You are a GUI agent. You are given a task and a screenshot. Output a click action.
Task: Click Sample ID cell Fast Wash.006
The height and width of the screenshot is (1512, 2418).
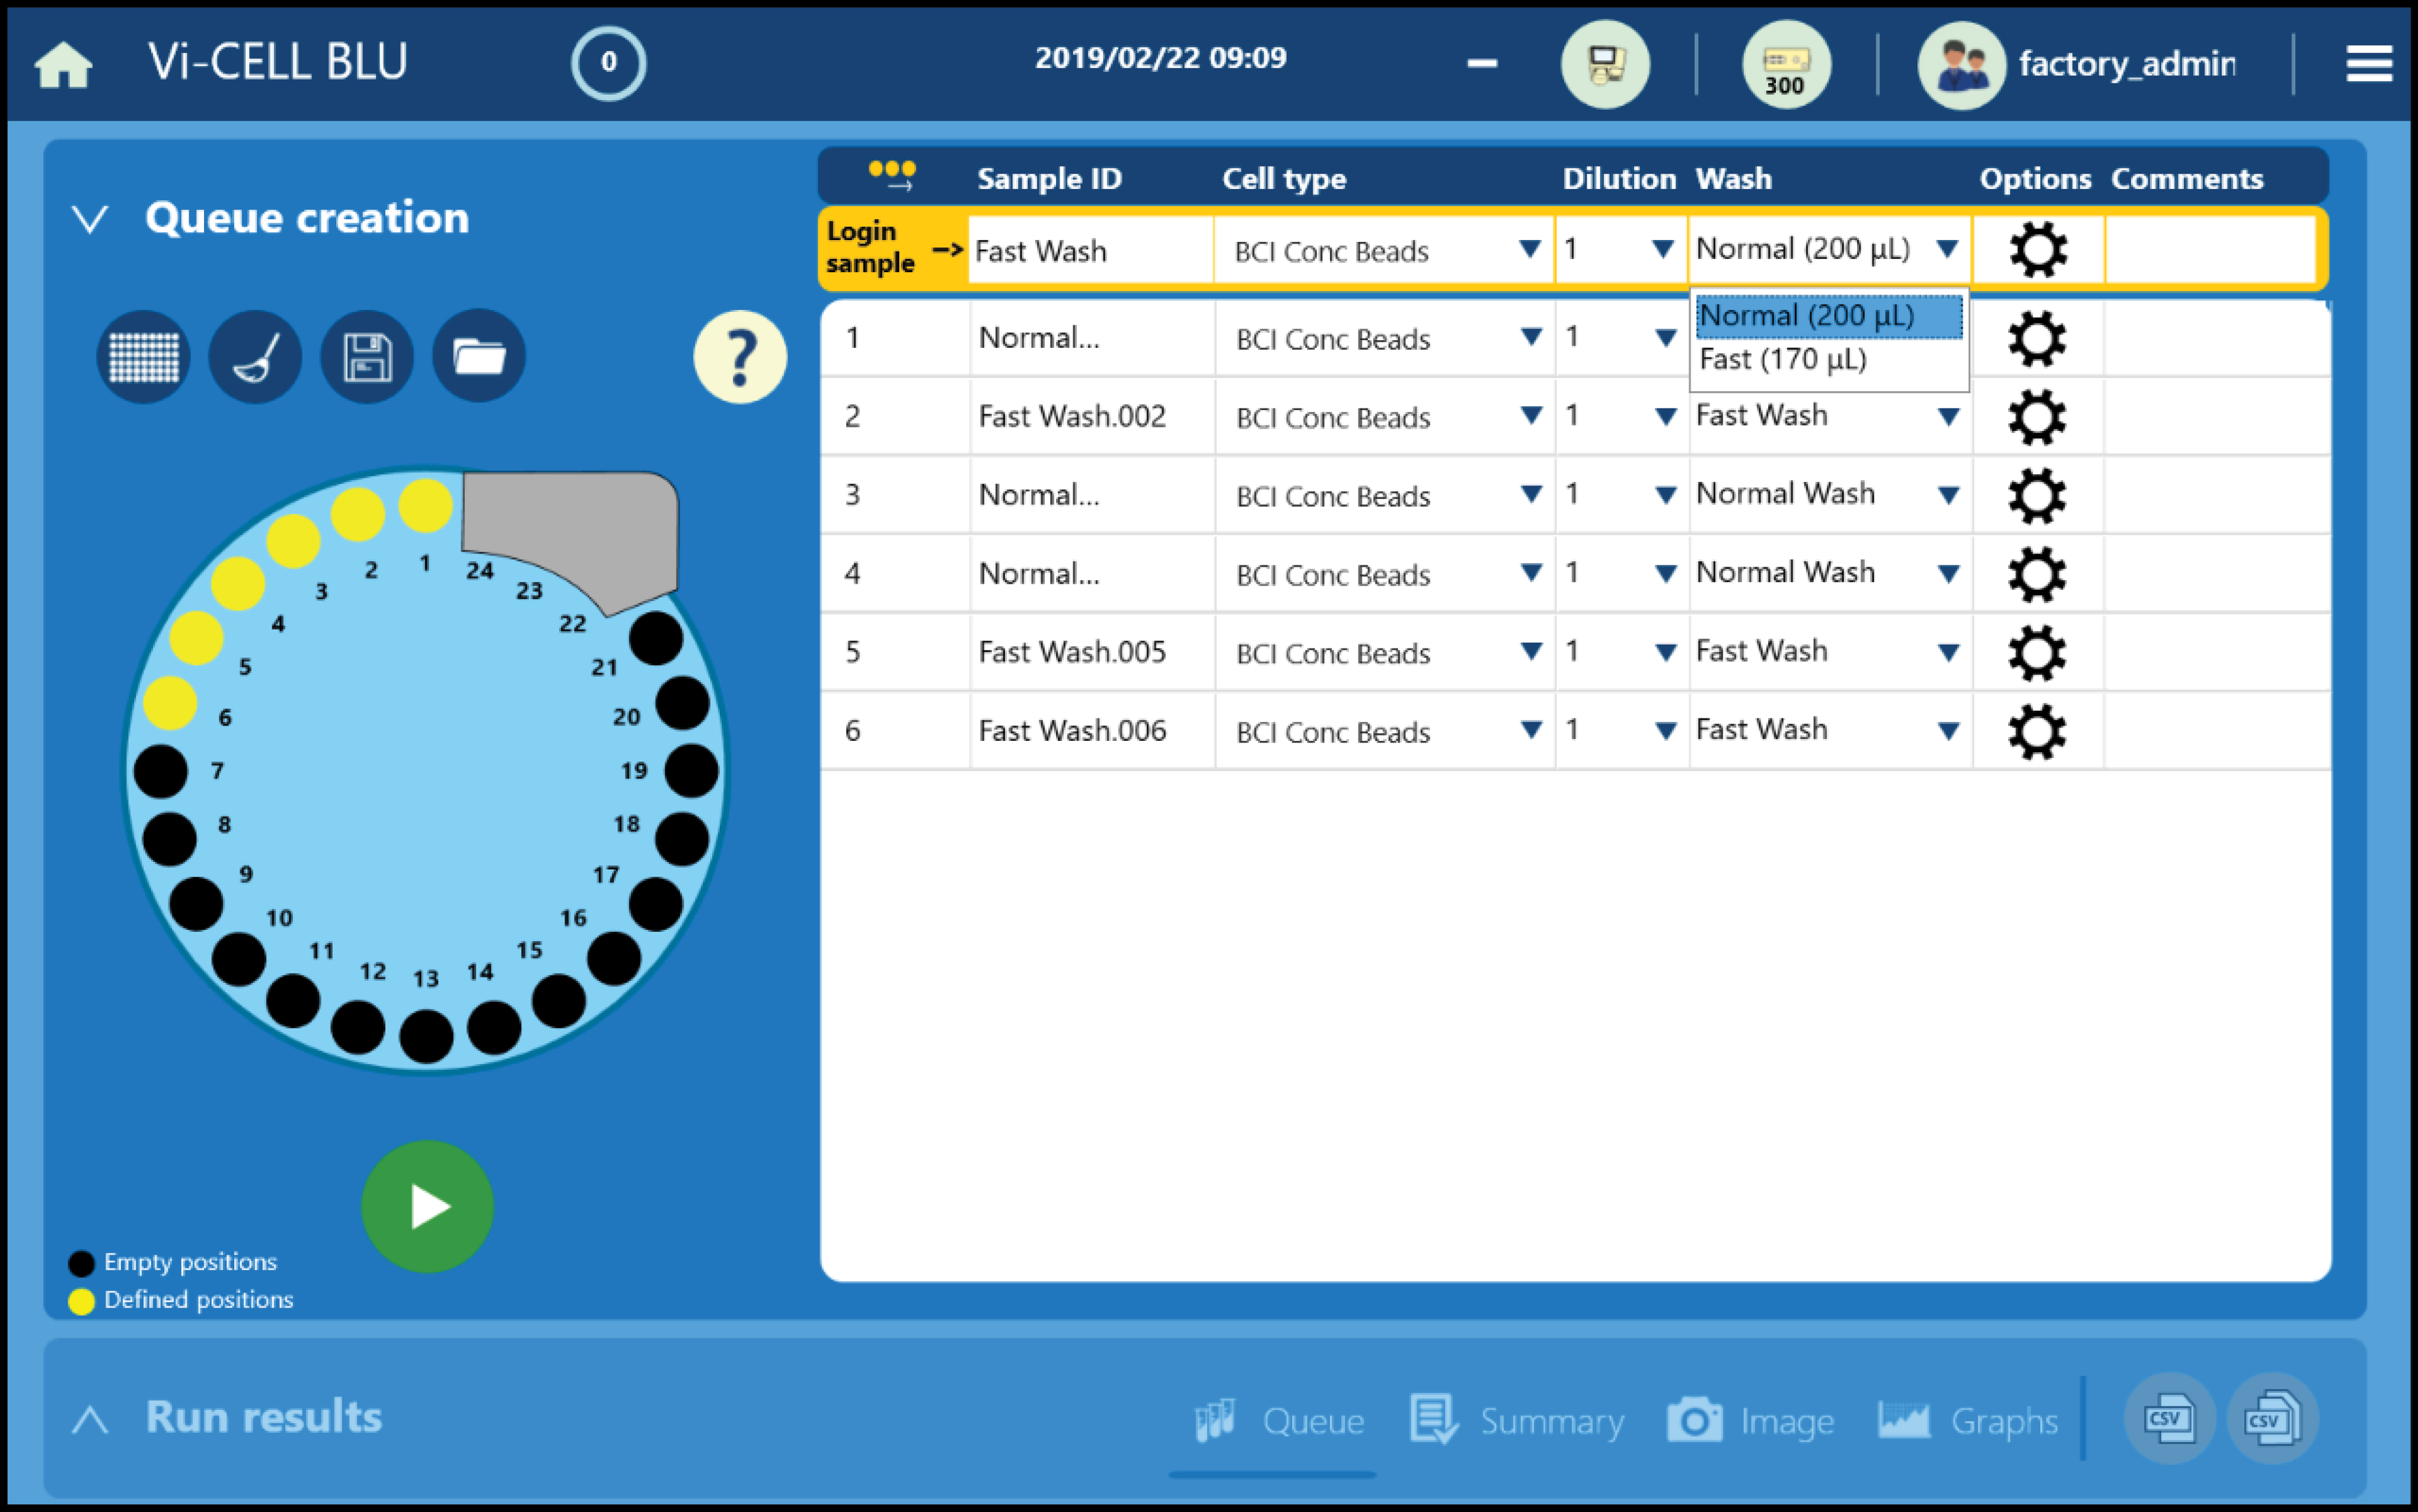coord(1092,731)
